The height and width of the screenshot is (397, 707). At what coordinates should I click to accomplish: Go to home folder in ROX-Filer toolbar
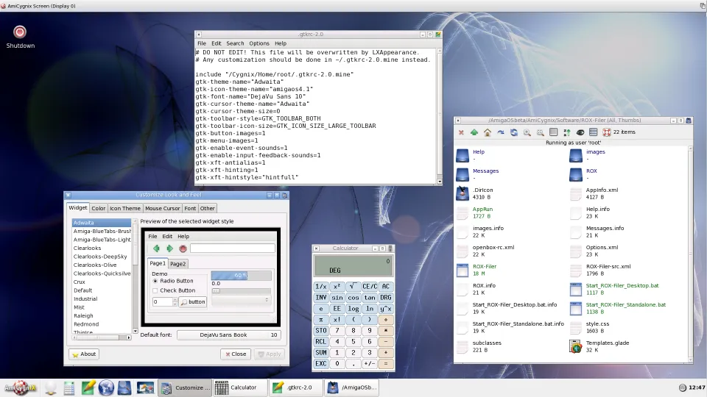pyautogui.click(x=488, y=132)
